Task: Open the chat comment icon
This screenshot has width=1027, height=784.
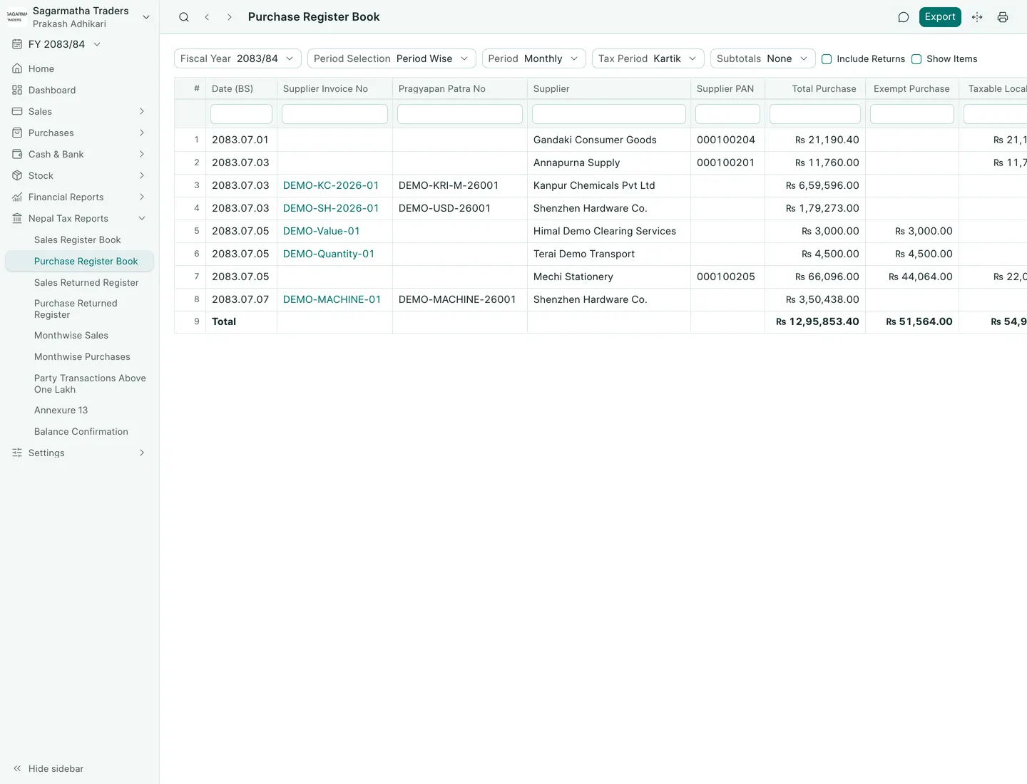Action: point(903,17)
